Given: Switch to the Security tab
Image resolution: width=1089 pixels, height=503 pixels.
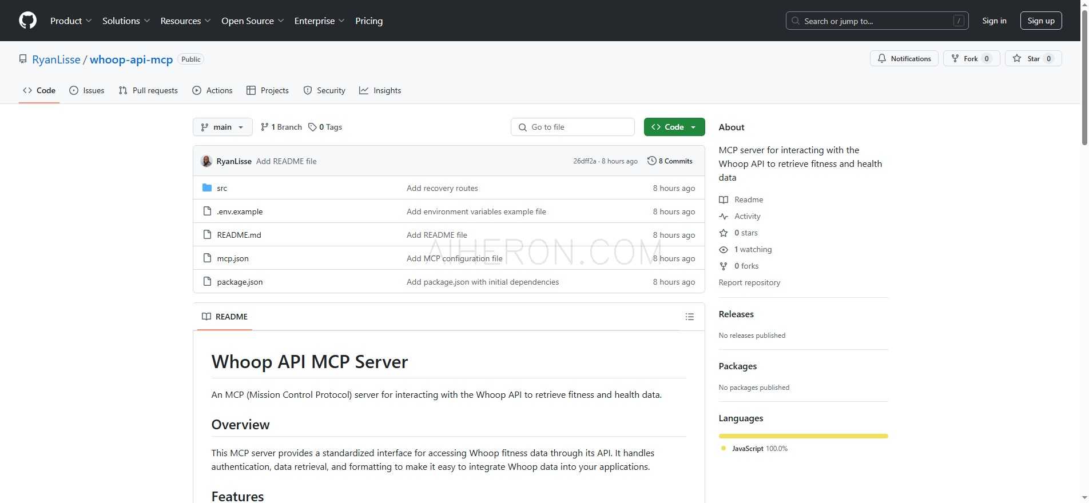Looking at the screenshot, I should click(x=324, y=90).
